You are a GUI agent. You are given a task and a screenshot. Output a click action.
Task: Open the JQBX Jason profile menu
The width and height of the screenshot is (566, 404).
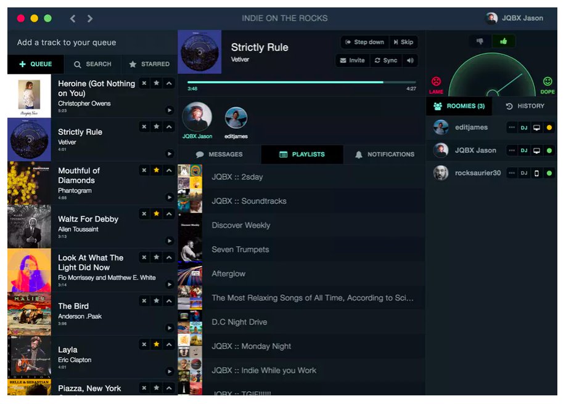pos(514,18)
